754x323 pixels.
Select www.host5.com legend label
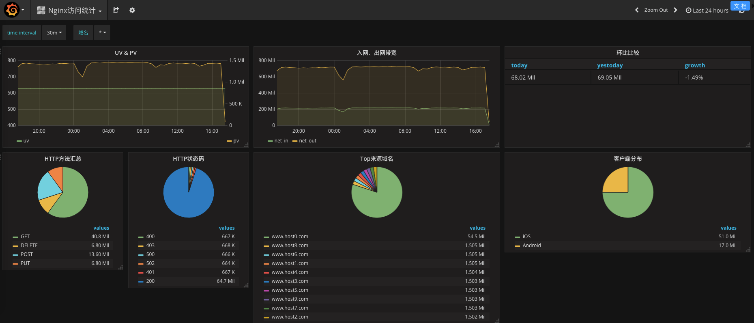tap(290, 290)
